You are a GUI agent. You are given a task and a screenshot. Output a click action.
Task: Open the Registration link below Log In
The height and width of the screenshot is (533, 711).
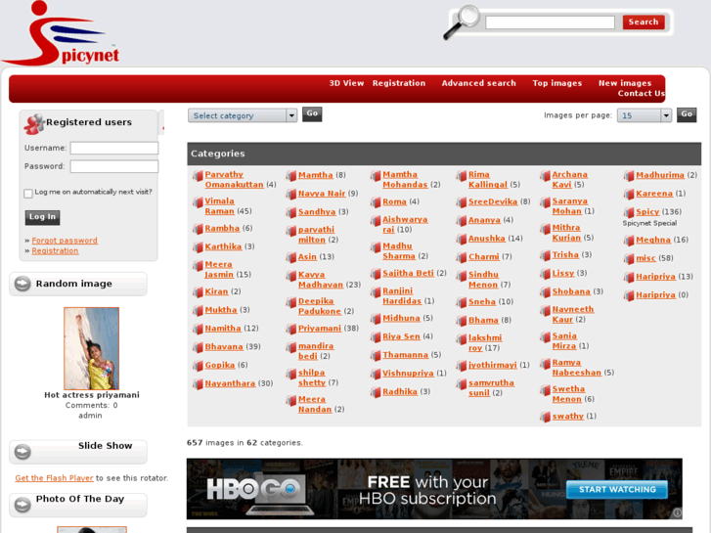[x=55, y=250]
